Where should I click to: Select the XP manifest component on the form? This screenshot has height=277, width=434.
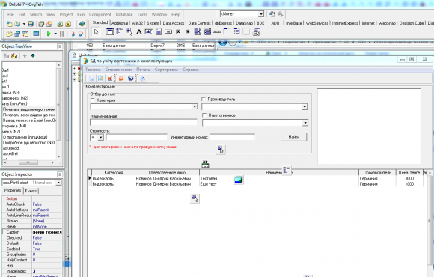tap(205, 164)
